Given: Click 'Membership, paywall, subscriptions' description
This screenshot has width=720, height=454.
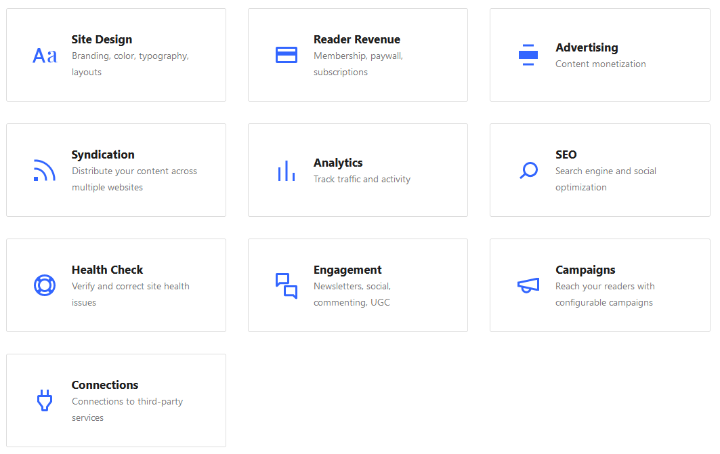Looking at the screenshot, I should click(x=358, y=64).
